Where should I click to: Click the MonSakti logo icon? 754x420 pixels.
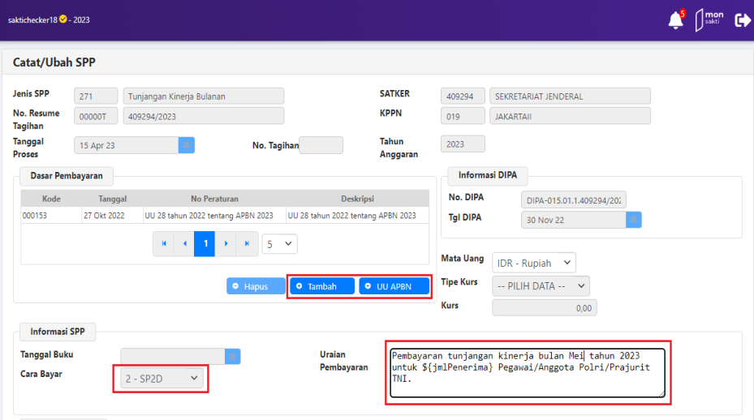pos(709,20)
